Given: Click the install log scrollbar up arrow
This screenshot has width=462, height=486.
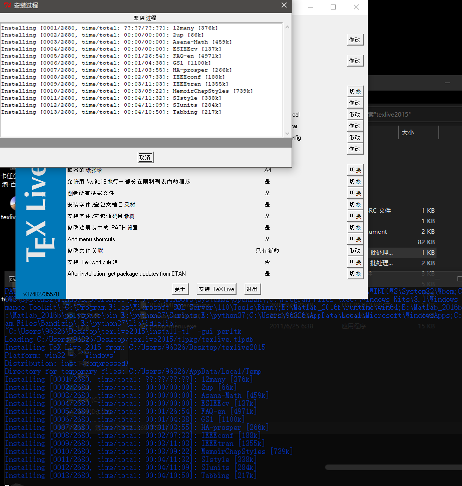Looking at the screenshot, I should coord(287,28).
